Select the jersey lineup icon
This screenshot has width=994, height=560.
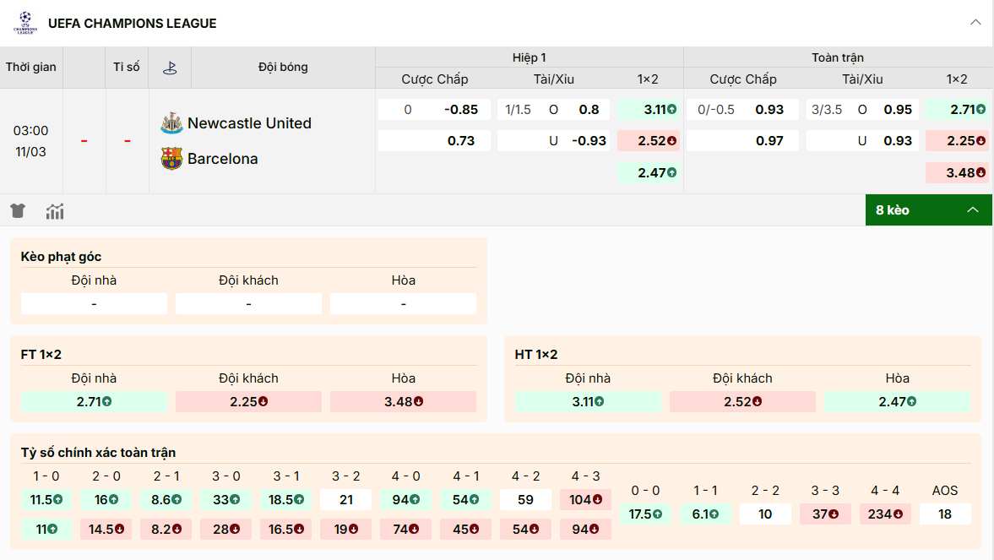(x=17, y=210)
